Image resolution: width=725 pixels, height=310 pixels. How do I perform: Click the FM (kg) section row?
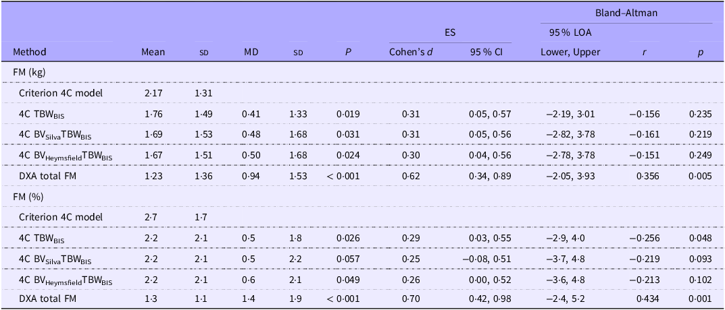point(362,72)
